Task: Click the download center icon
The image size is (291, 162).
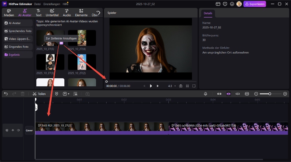Action: [x=232, y=4]
